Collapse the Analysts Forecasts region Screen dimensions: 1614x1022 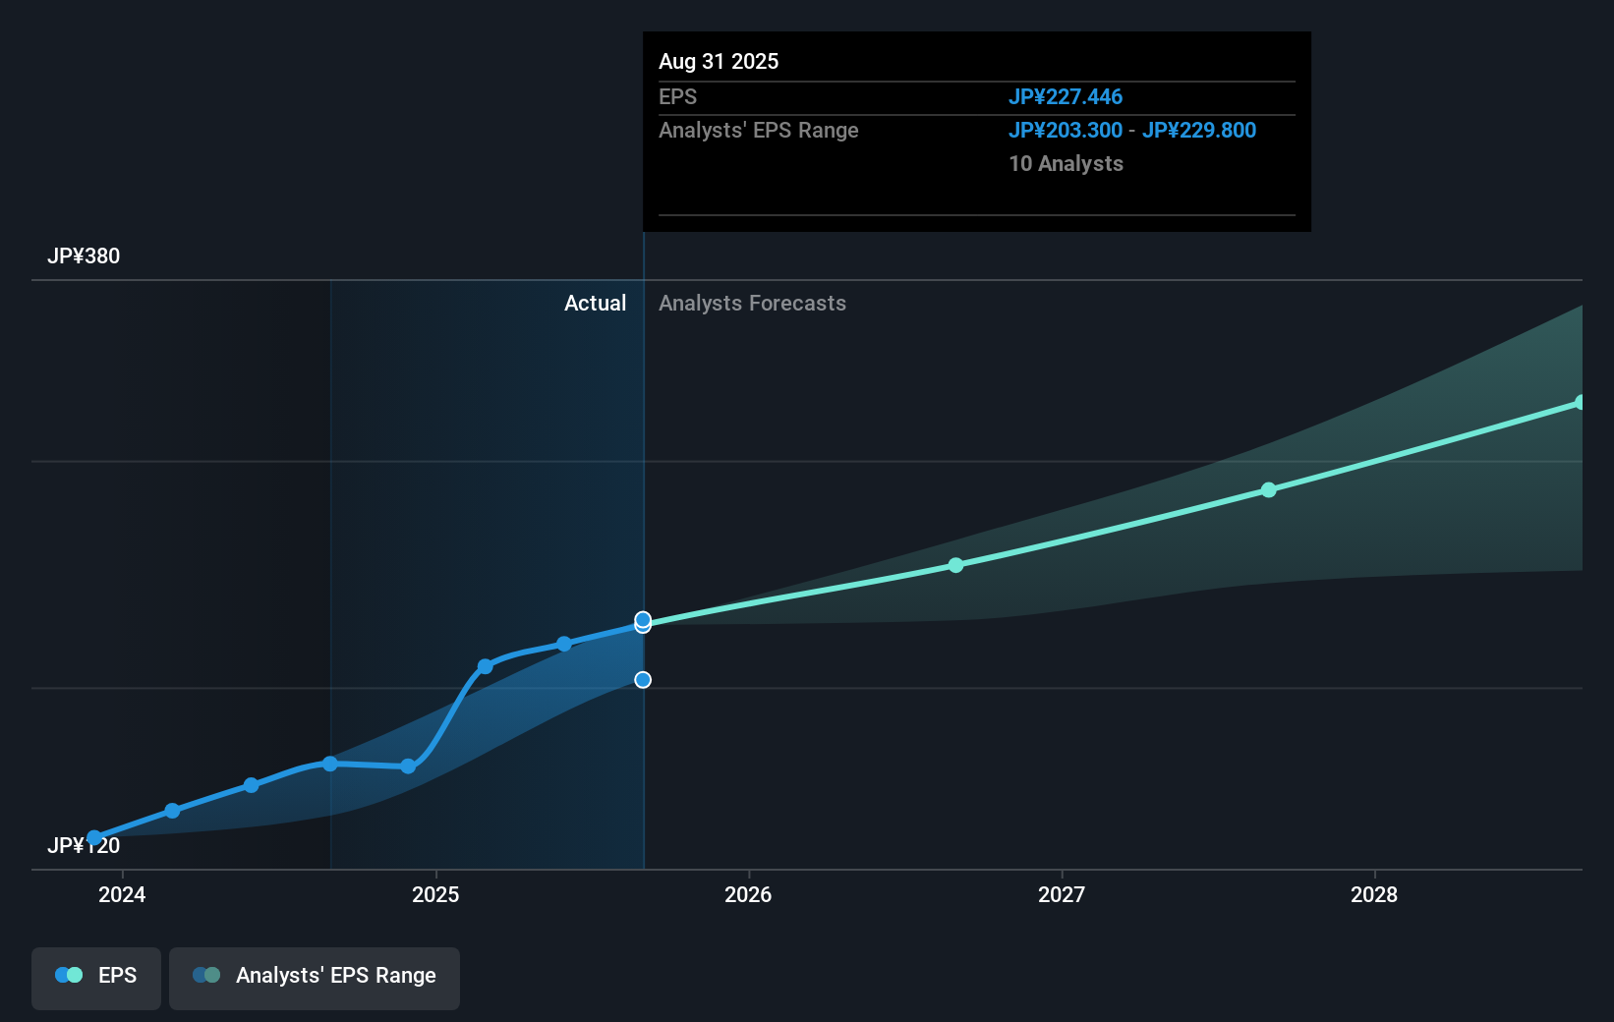752,303
